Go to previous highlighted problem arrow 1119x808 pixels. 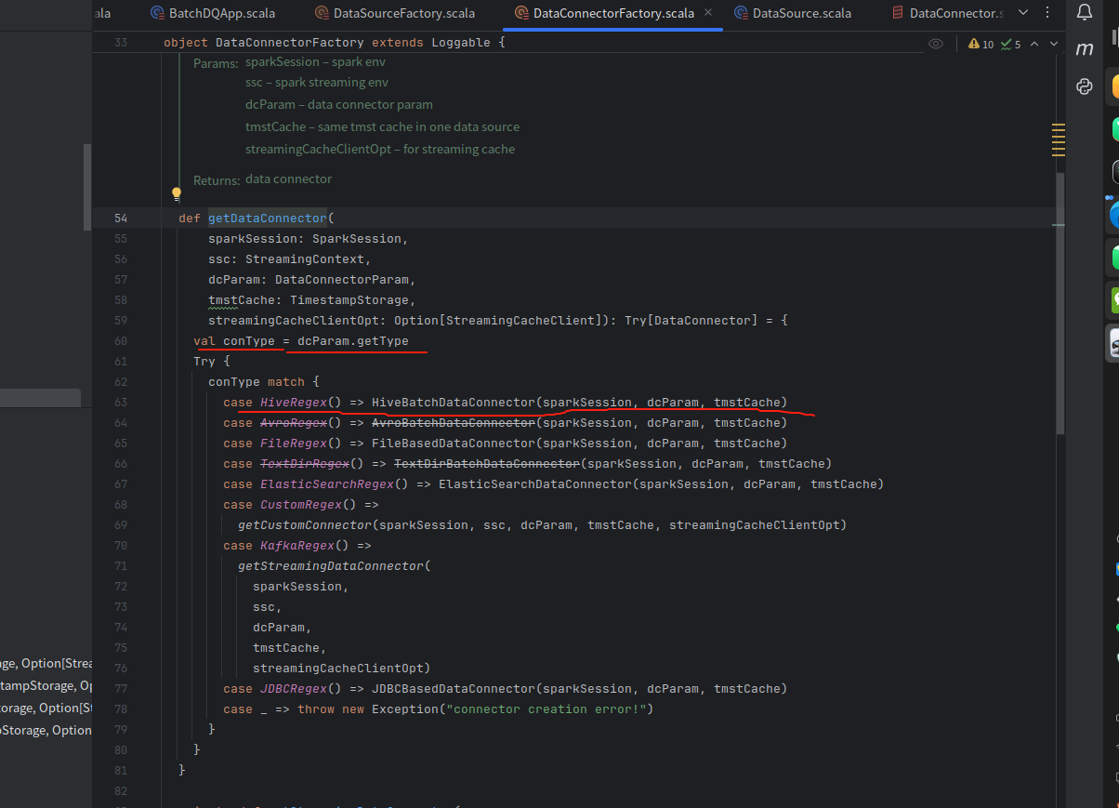click(1035, 44)
